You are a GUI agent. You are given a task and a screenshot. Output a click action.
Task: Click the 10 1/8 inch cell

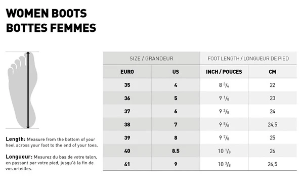pyautogui.click(x=224, y=151)
